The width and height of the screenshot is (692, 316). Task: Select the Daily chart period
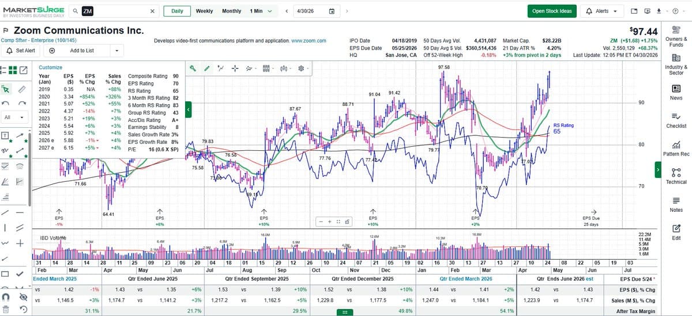(x=177, y=11)
